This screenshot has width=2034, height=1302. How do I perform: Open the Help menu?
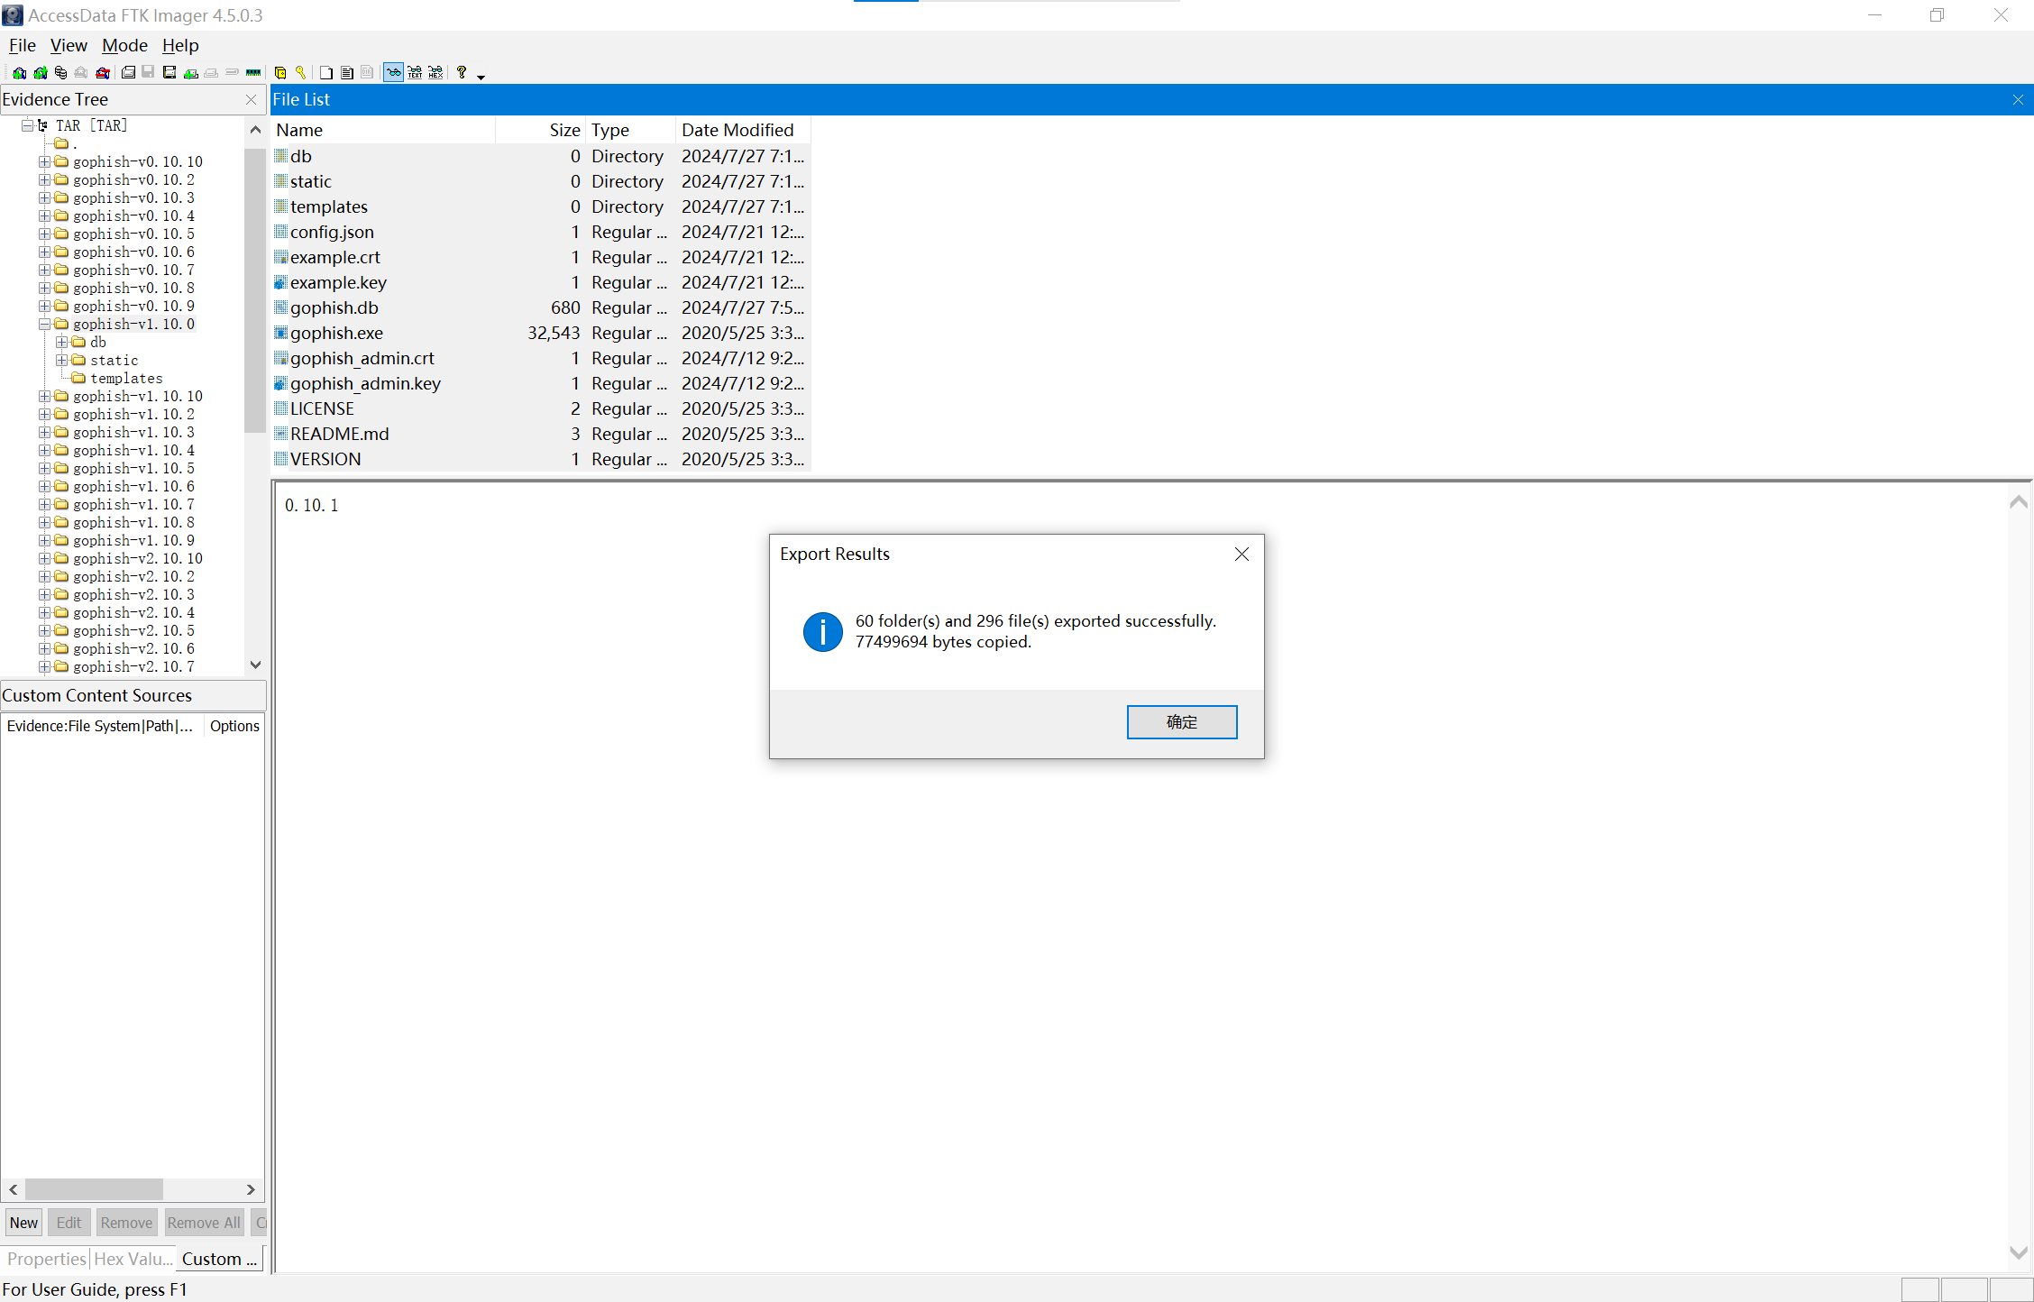180,45
